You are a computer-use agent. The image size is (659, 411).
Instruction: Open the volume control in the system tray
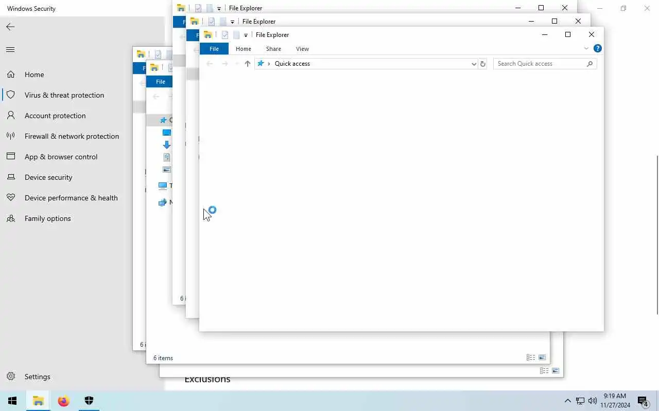click(x=593, y=401)
